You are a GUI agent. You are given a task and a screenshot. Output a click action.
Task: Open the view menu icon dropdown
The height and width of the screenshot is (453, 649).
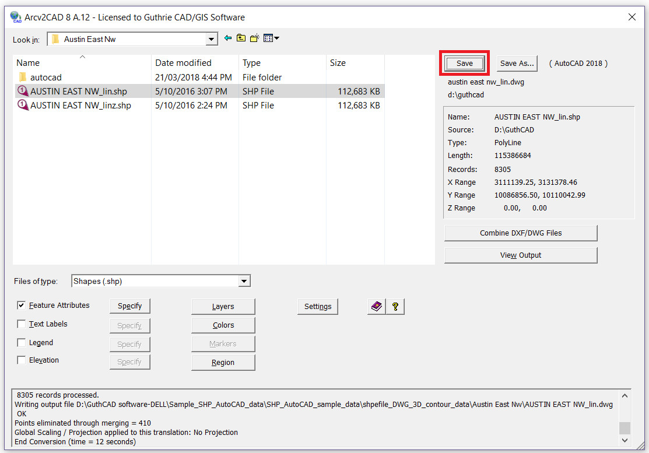271,38
